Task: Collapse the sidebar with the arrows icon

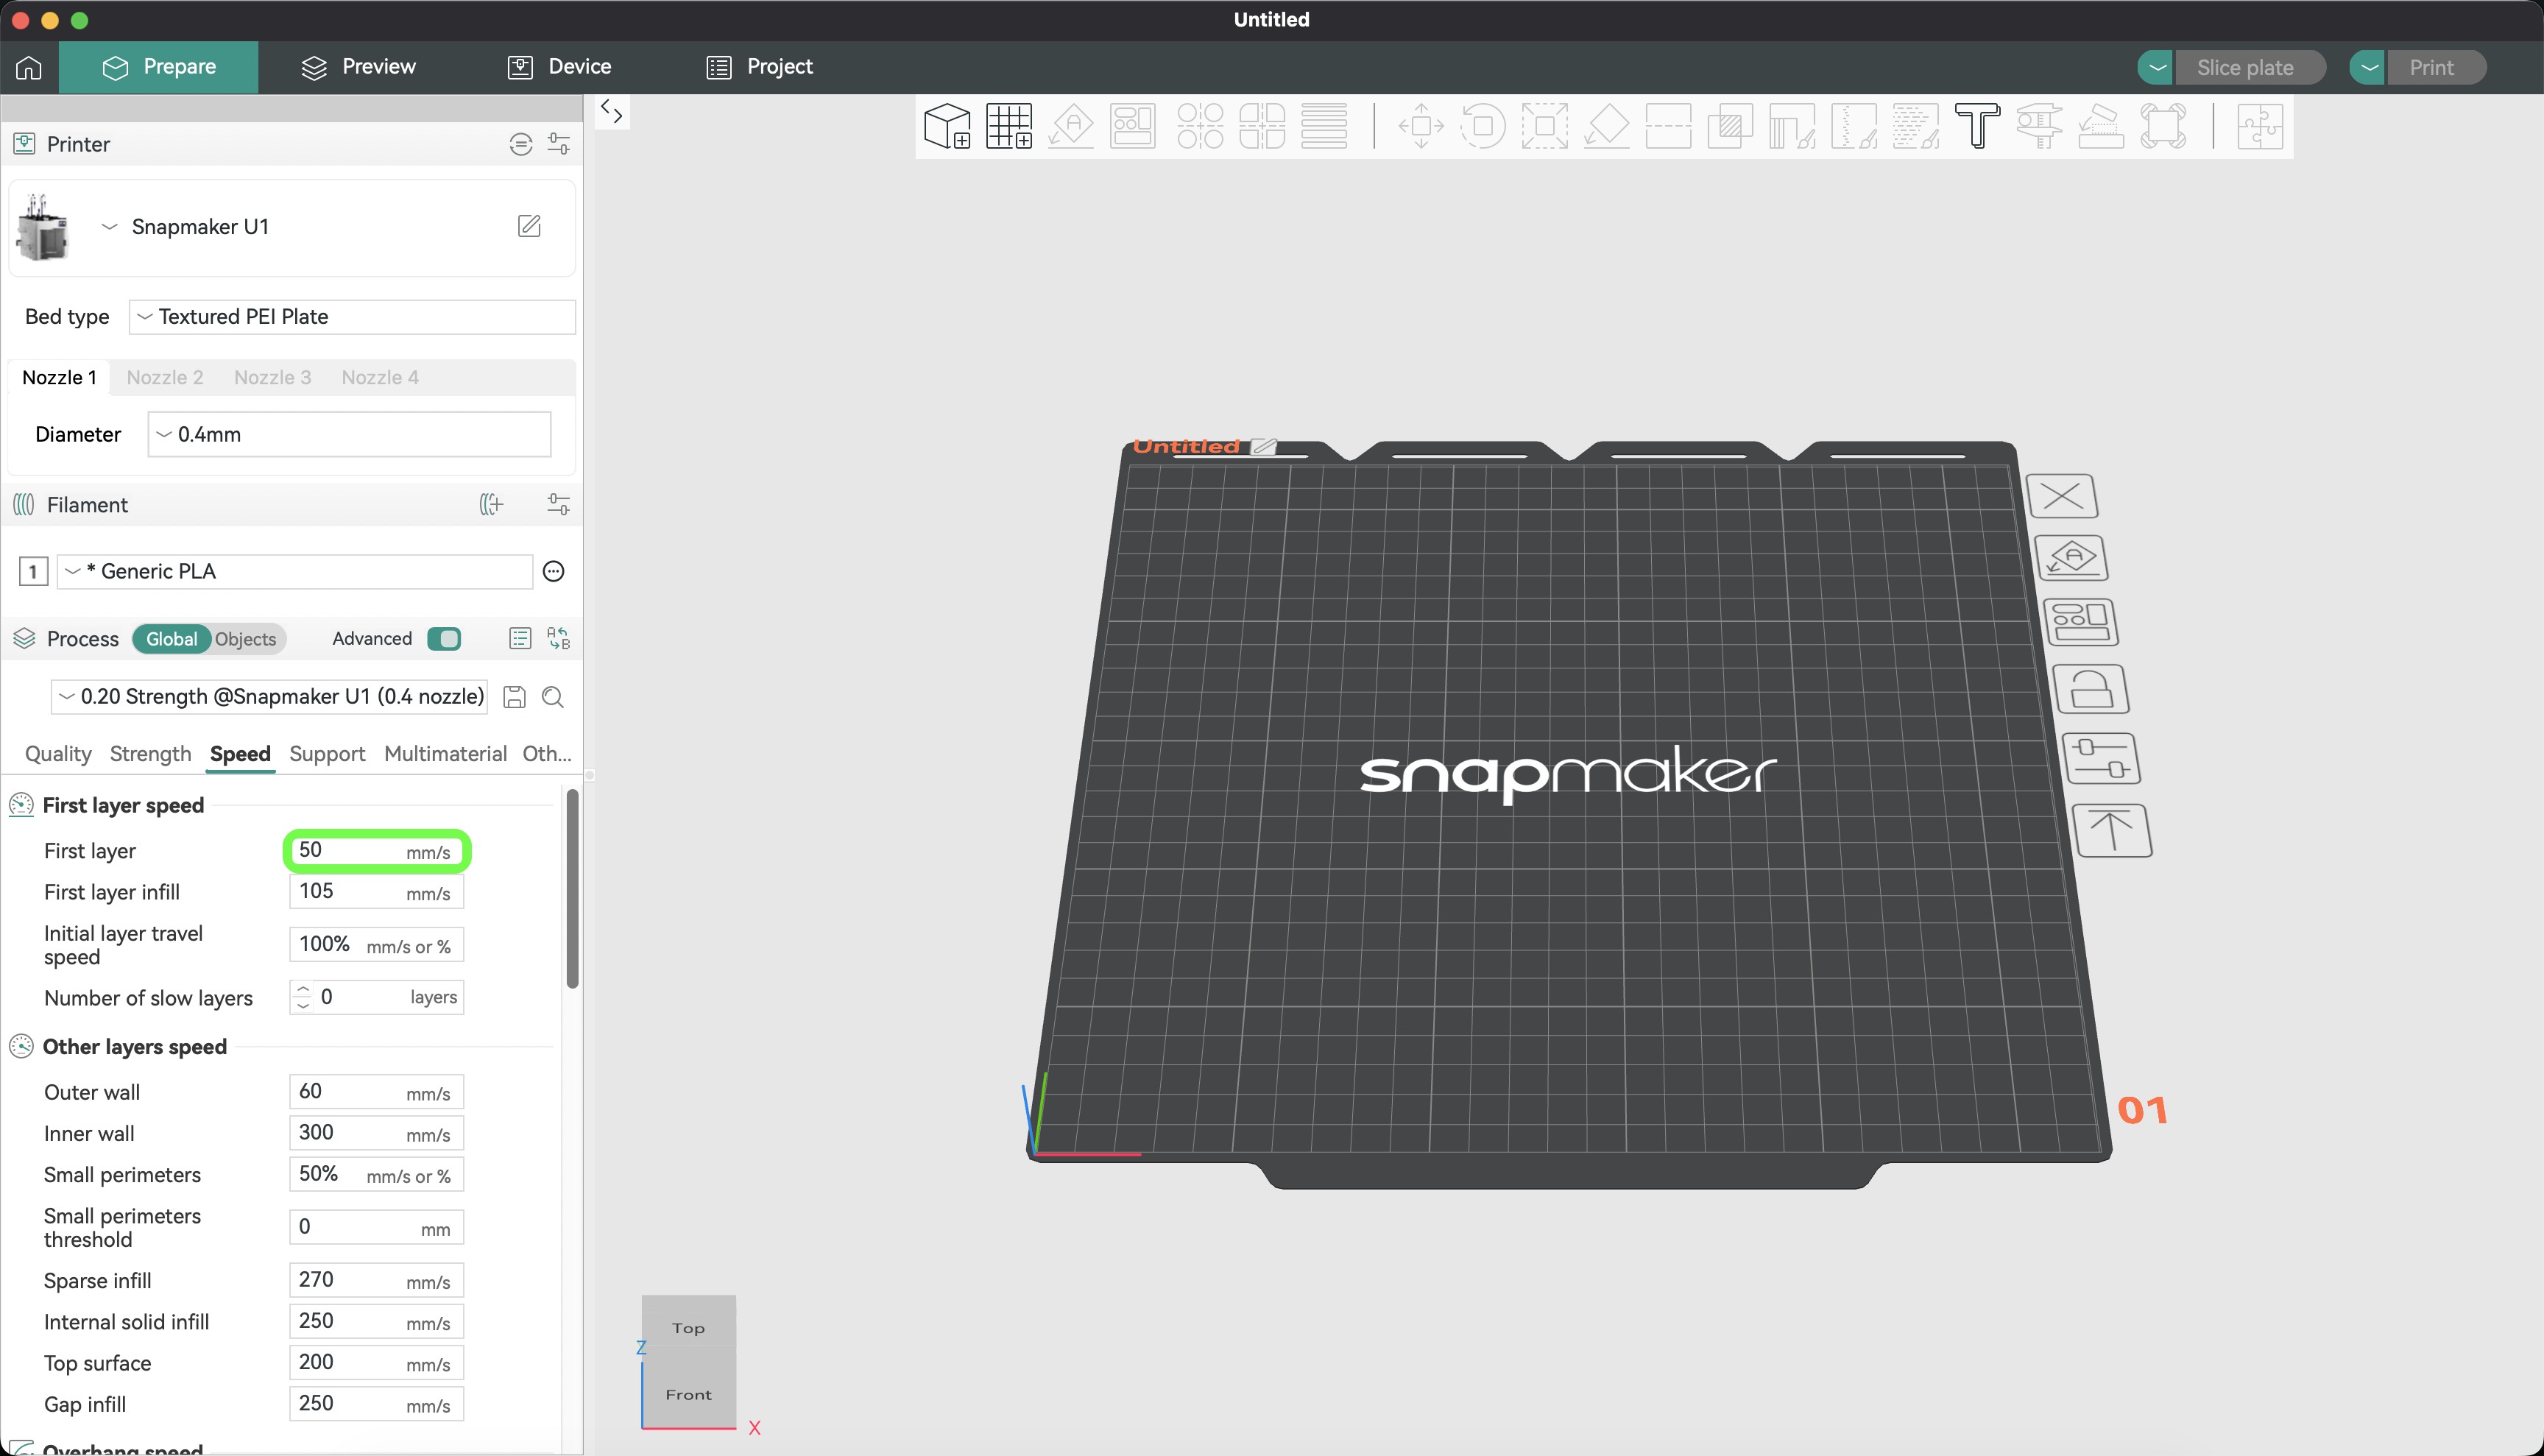Action: coord(612,111)
